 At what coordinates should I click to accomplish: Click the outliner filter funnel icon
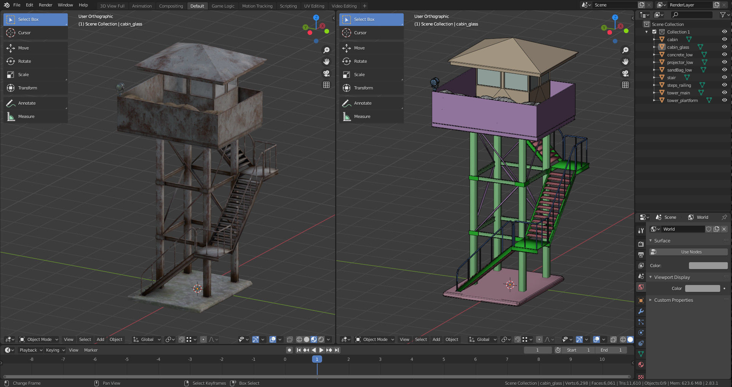click(722, 15)
